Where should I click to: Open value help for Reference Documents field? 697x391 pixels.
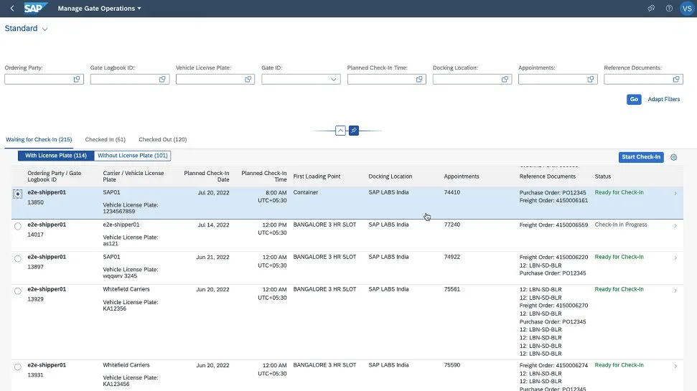pyautogui.click(x=676, y=80)
